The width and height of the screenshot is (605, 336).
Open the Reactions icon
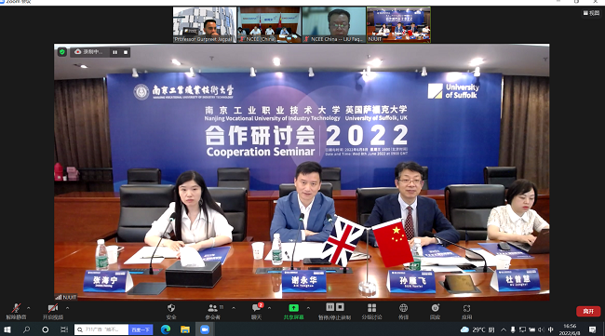pyautogui.click(x=436, y=311)
